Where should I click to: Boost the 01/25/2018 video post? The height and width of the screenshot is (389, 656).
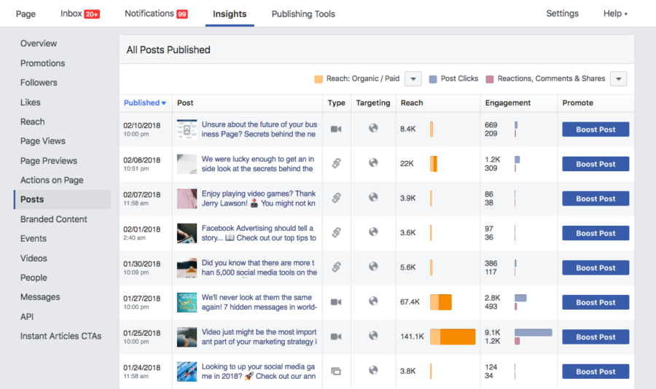tap(596, 337)
